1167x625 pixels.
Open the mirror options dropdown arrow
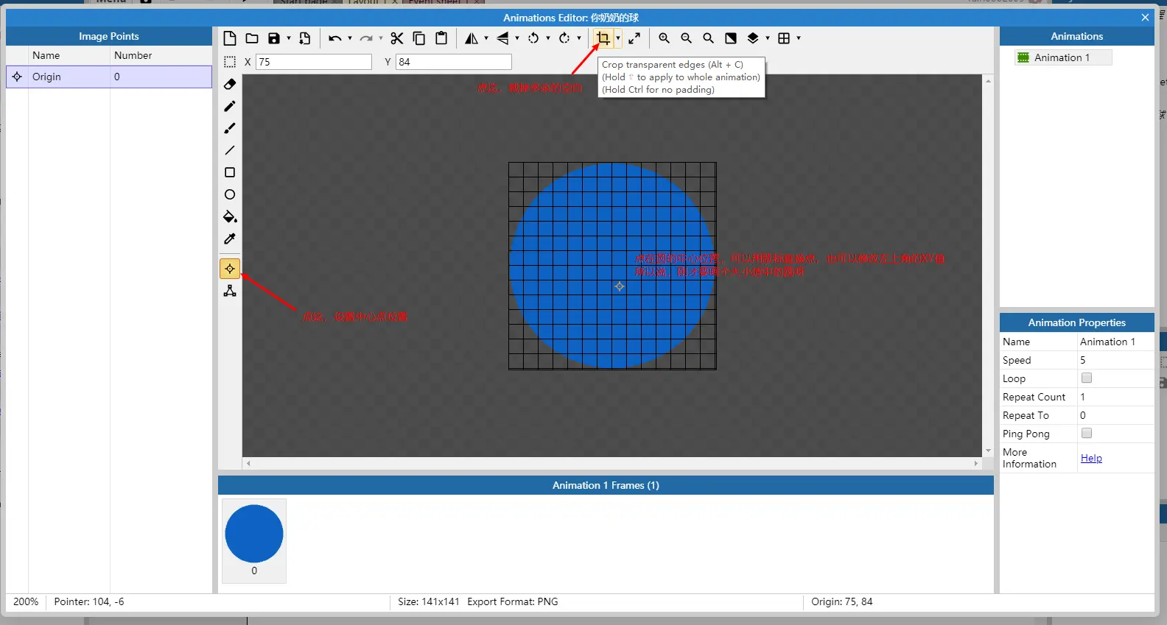486,38
